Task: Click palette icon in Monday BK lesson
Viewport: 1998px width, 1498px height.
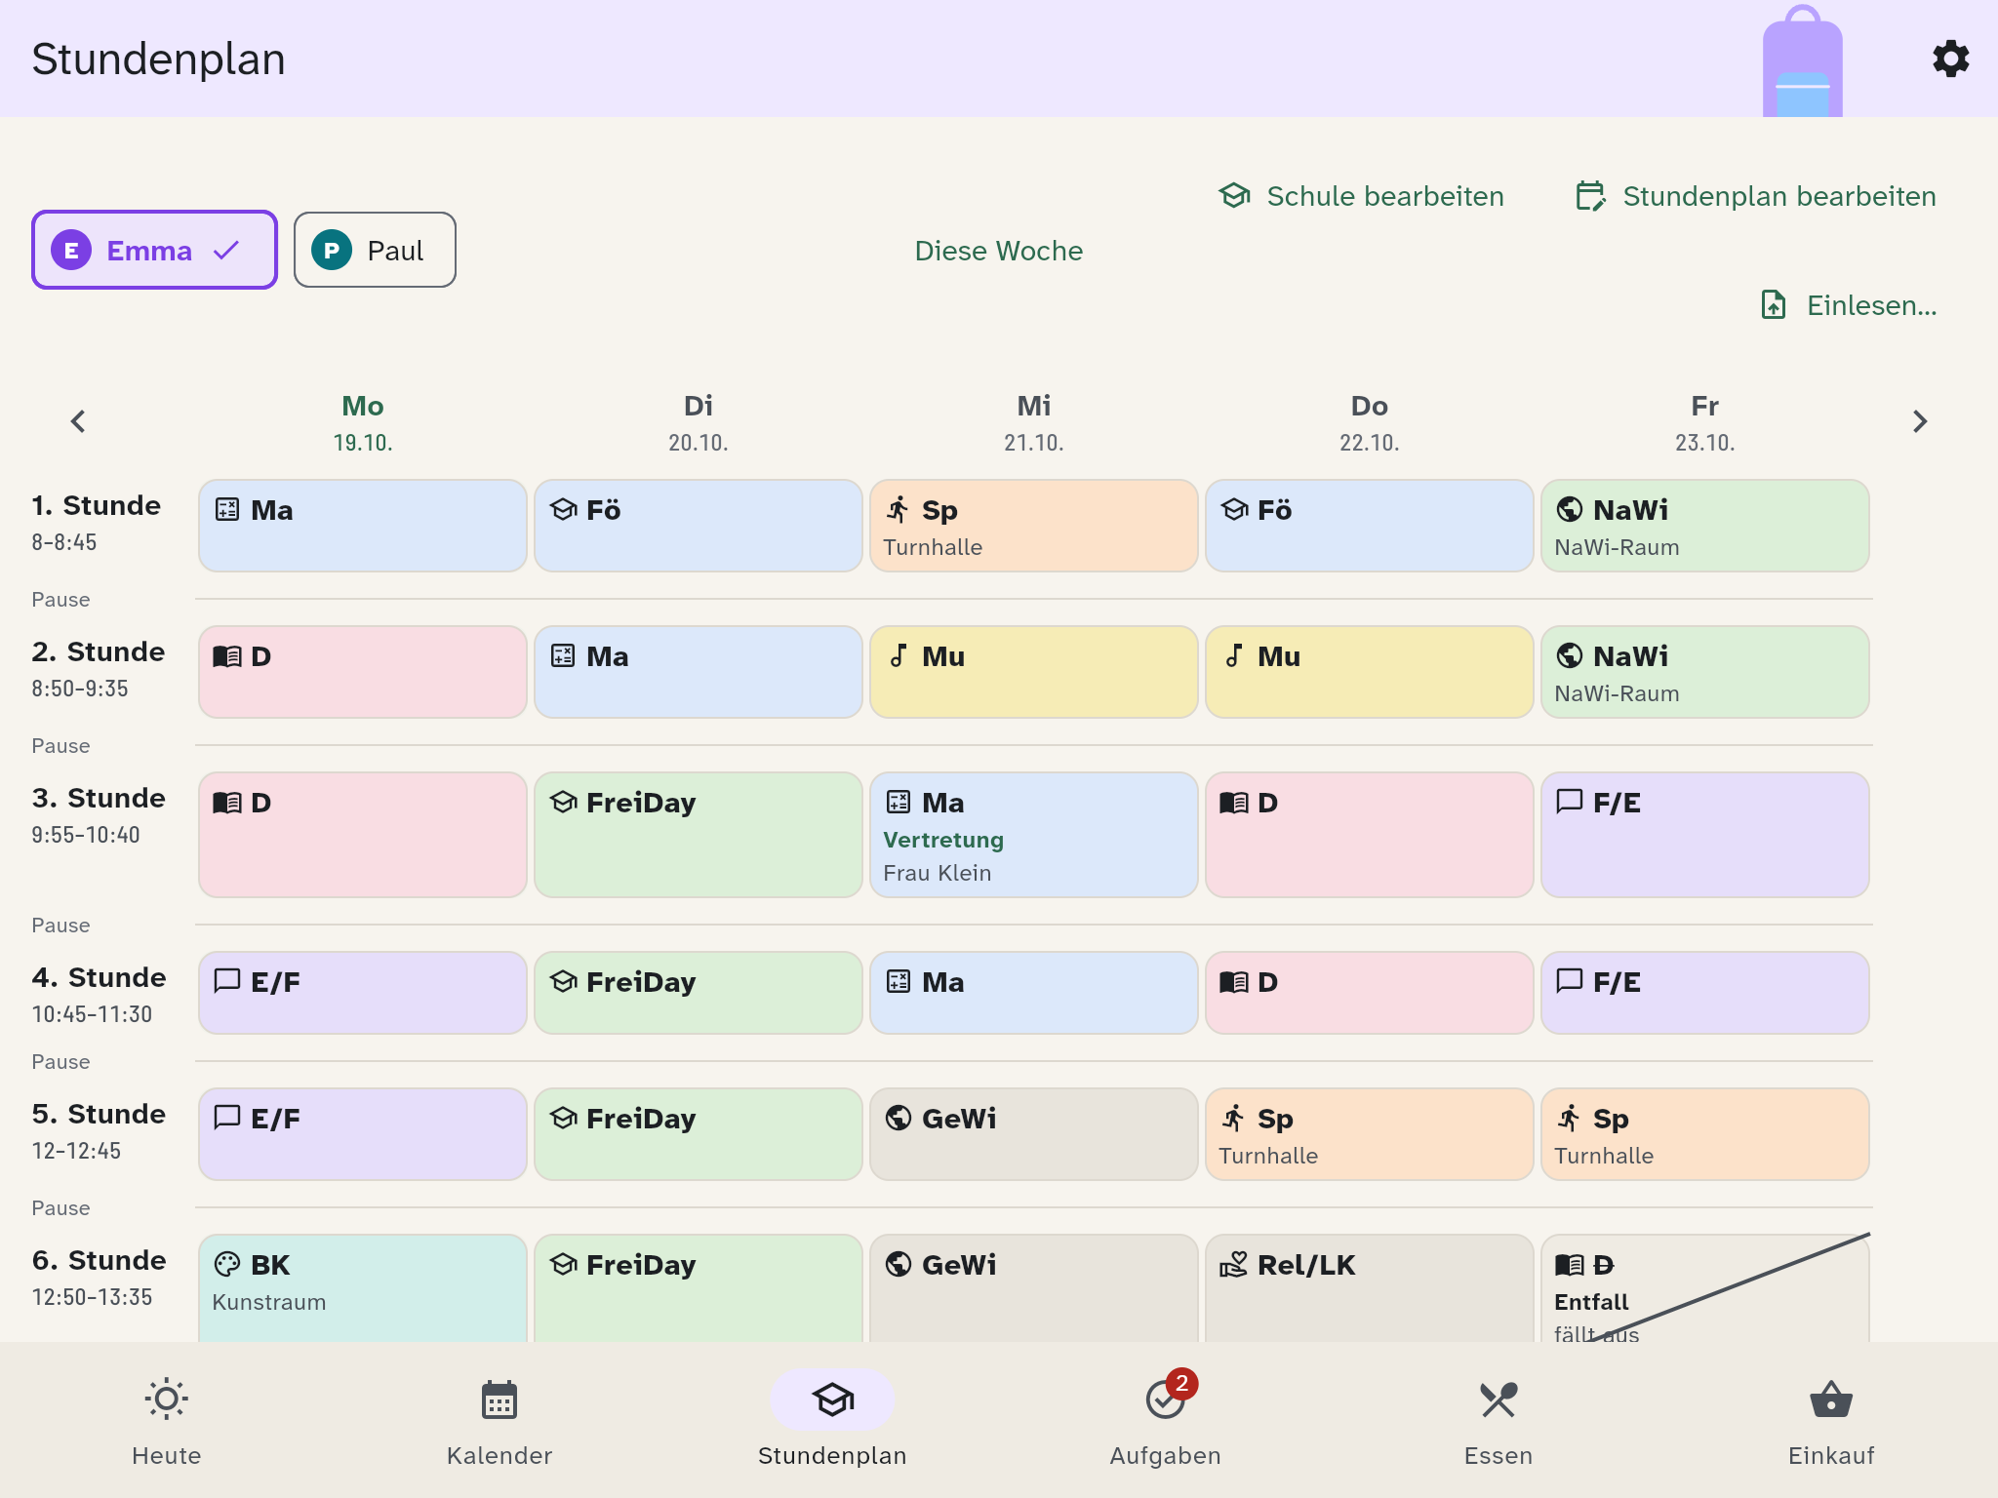Action: pos(226,1264)
